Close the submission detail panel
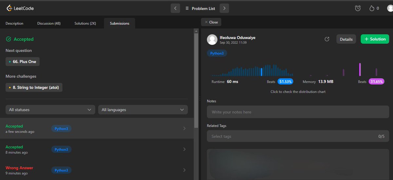The image size is (393, 180). [211, 22]
